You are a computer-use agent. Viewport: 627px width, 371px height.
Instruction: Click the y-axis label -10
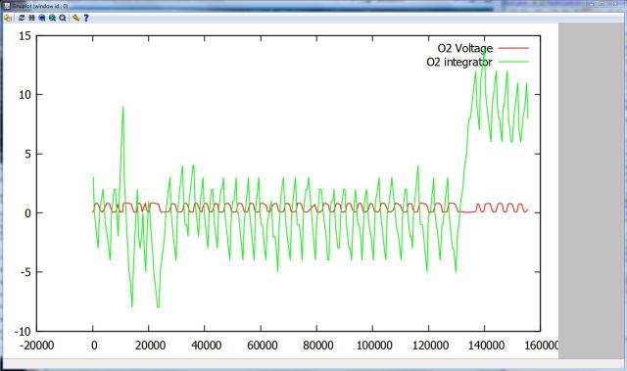coord(23,332)
